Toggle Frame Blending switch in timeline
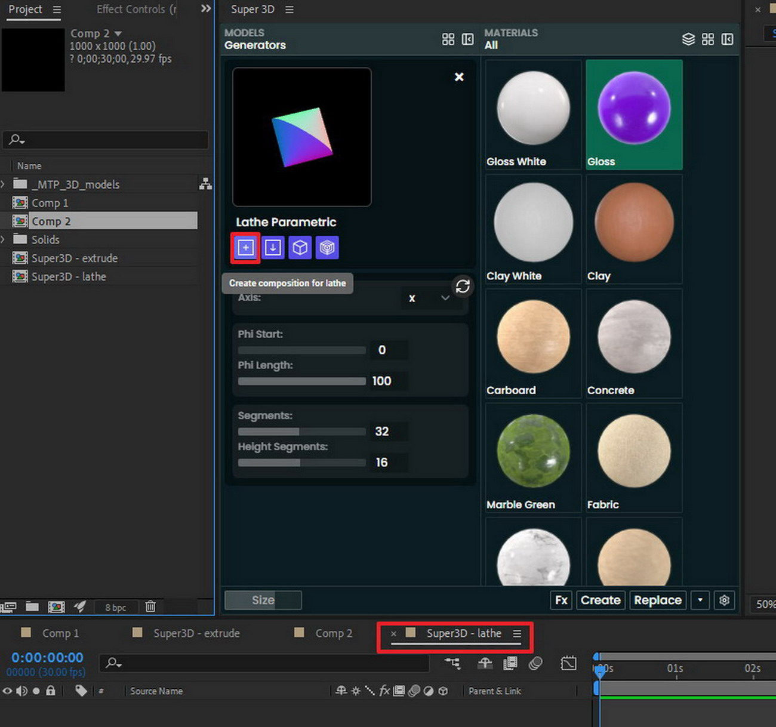The height and width of the screenshot is (727, 776). click(510, 663)
